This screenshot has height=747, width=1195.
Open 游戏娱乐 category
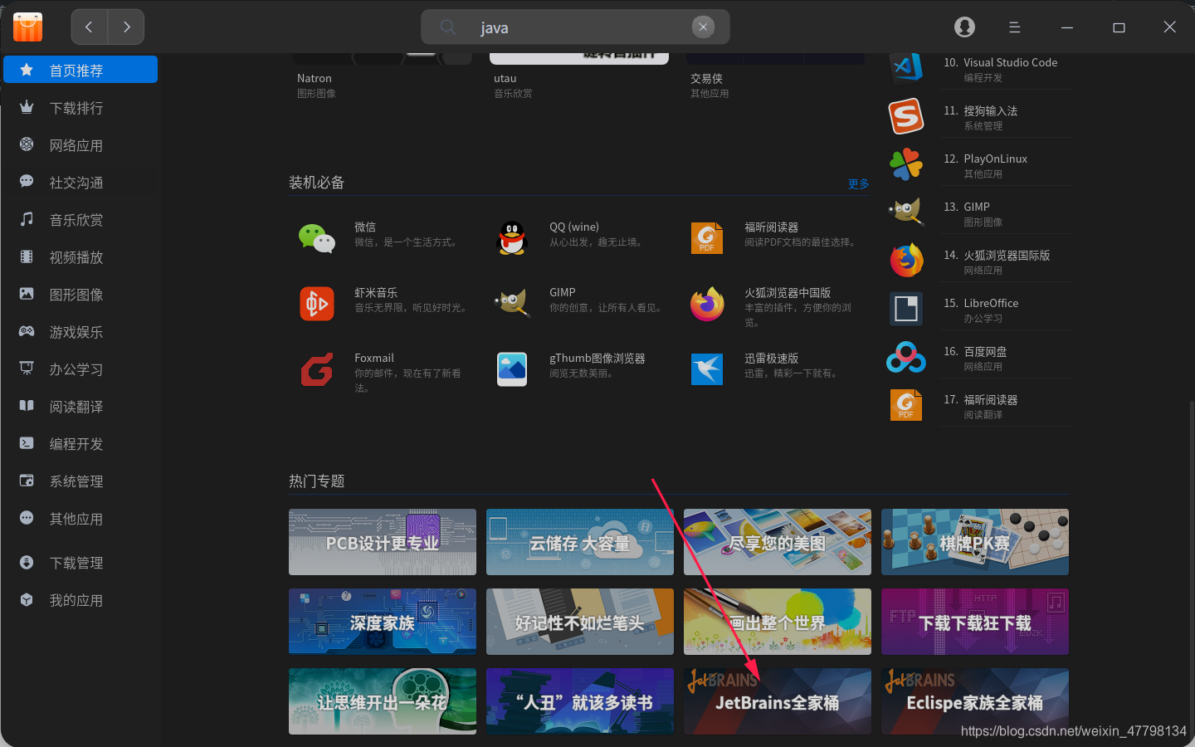[x=80, y=332]
